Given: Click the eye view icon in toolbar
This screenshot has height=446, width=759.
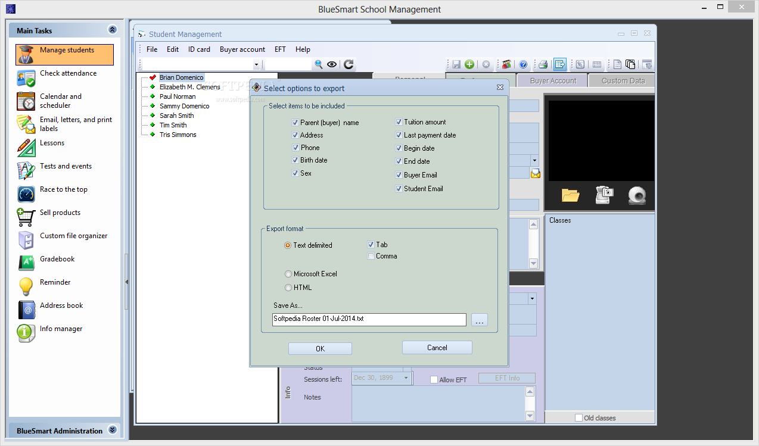Looking at the screenshot, I should [332, 64].
